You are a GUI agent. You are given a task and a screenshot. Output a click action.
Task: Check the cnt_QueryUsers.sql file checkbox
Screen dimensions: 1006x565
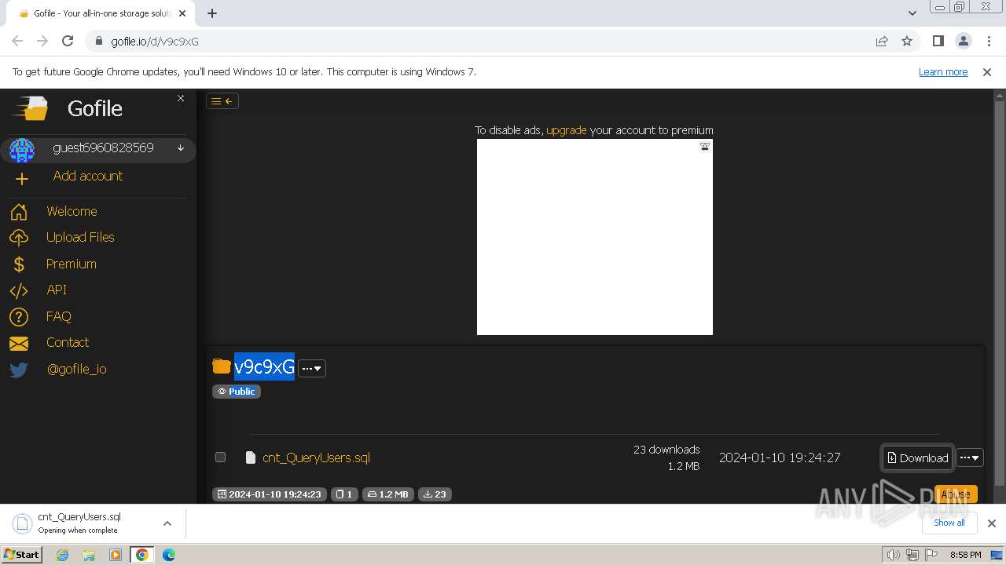(220, 457)
